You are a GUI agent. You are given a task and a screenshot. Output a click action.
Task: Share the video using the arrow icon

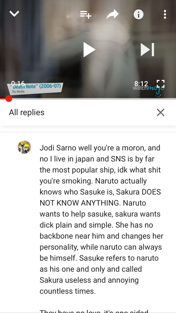click(113, 14)
